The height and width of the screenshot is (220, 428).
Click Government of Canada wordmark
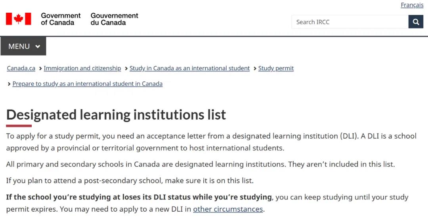point(61,19)
